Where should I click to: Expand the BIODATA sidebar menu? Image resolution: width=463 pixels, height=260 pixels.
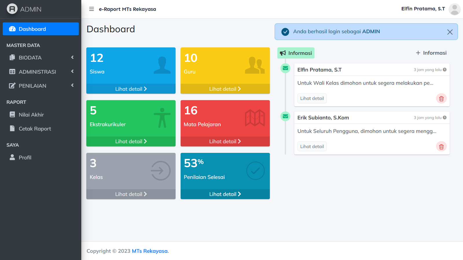(x=41, y=57)
